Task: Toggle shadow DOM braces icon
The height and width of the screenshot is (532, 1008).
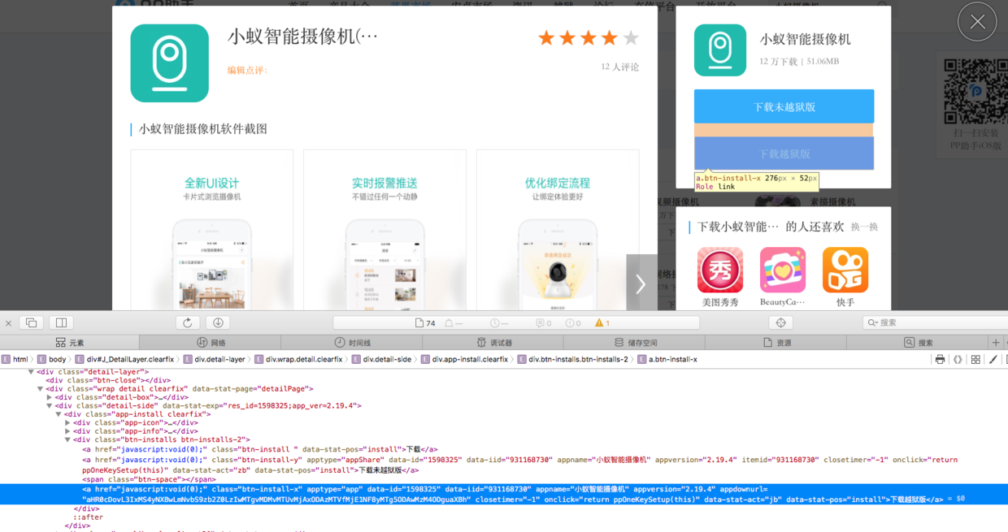Action: click(x=958, y=359)
